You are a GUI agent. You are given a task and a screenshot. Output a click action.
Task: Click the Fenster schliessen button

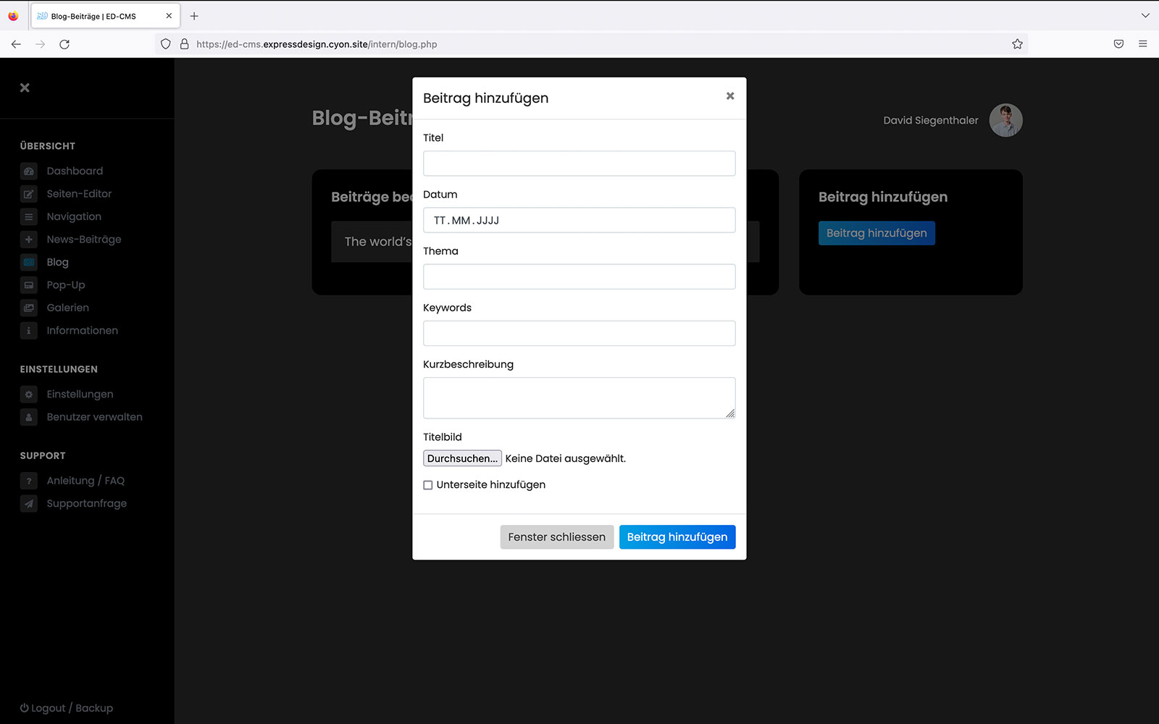coord(556,537)
